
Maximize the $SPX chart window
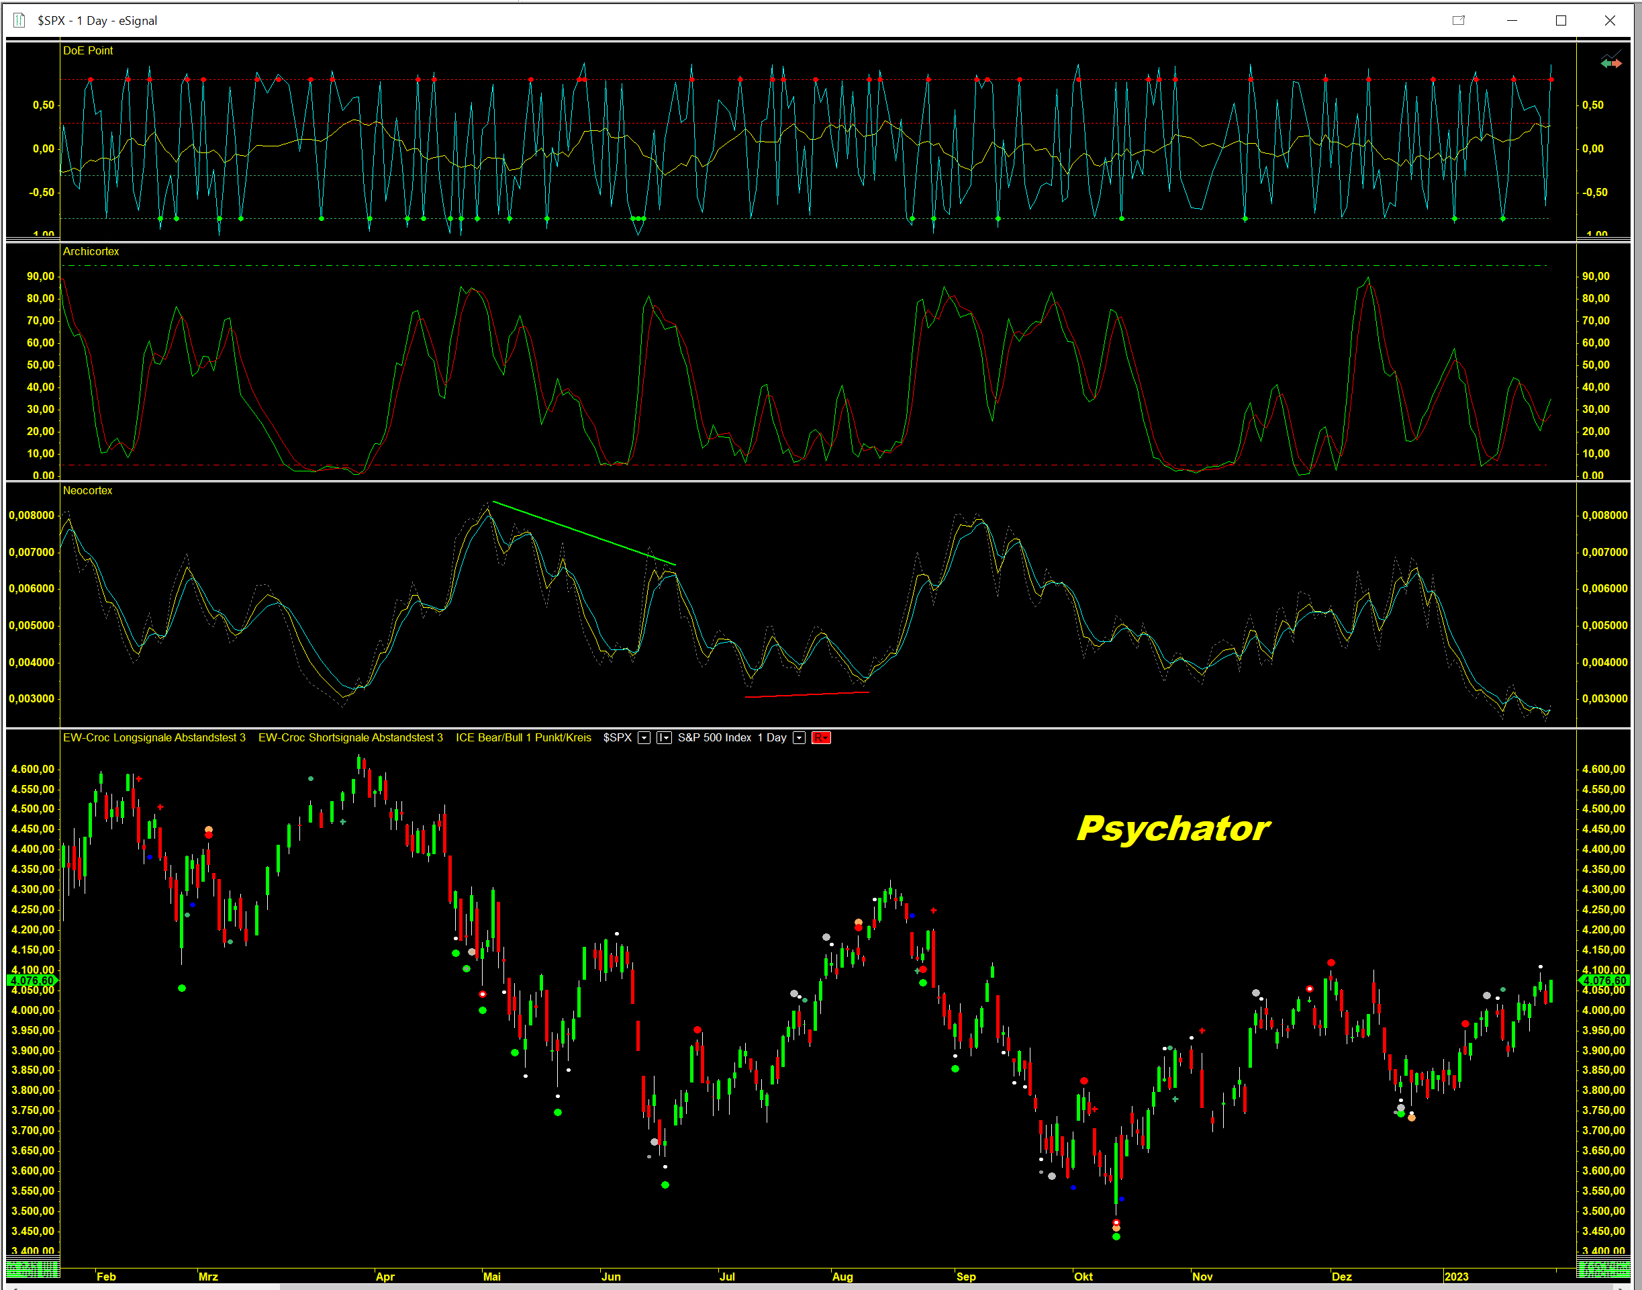[1561, 20]
